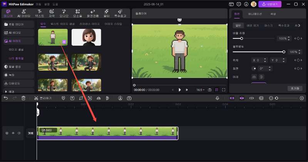
Task: Switch to the All (모두) filter tab
Action: click(x=43, y=24)
